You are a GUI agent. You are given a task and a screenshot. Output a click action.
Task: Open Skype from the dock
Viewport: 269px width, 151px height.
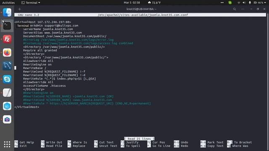click(x=7, y=79)
